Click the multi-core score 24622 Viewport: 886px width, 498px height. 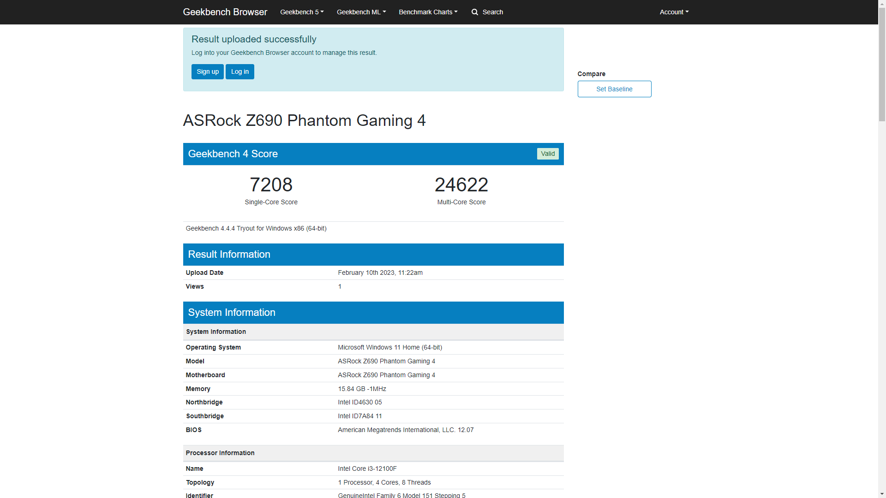coord(461,185)
